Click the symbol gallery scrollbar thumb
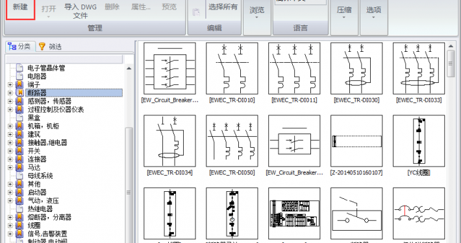The width and height of the screenshot is (461, 243). (451, 64)
